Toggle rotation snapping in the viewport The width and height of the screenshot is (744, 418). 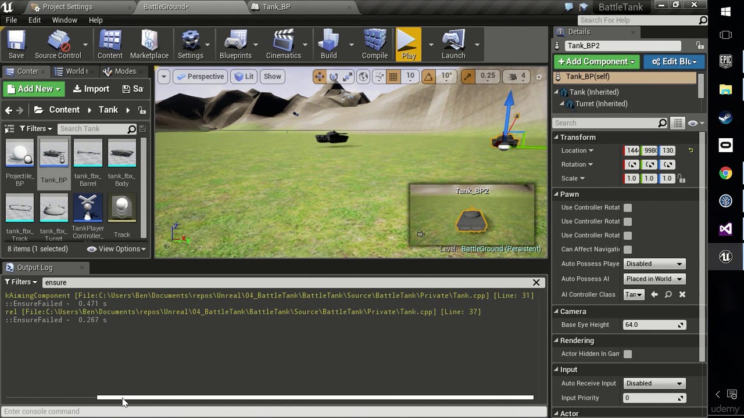pos(428,77)
